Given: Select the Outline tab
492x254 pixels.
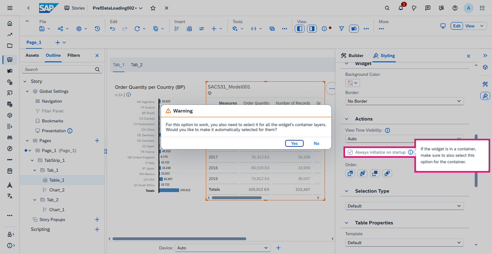Looking at the screenshot, I should click(53, 55).
